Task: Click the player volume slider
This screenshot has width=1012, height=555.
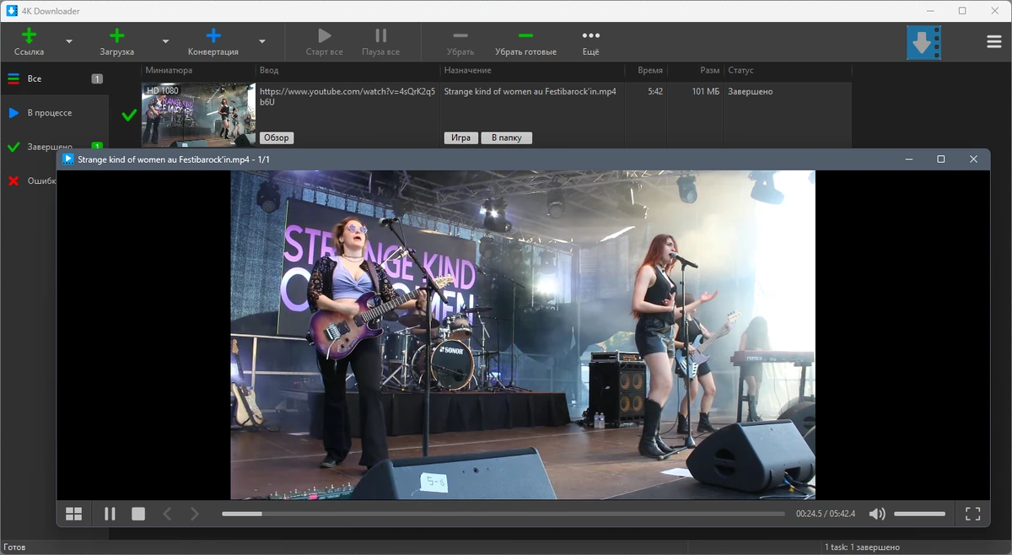Action: 920,514
